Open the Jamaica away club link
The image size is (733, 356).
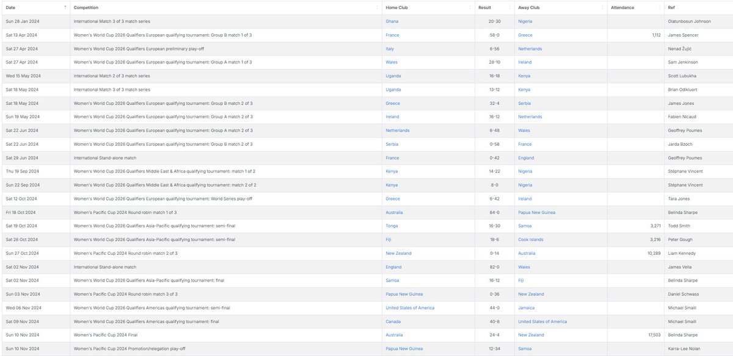(x=526, y=308)
